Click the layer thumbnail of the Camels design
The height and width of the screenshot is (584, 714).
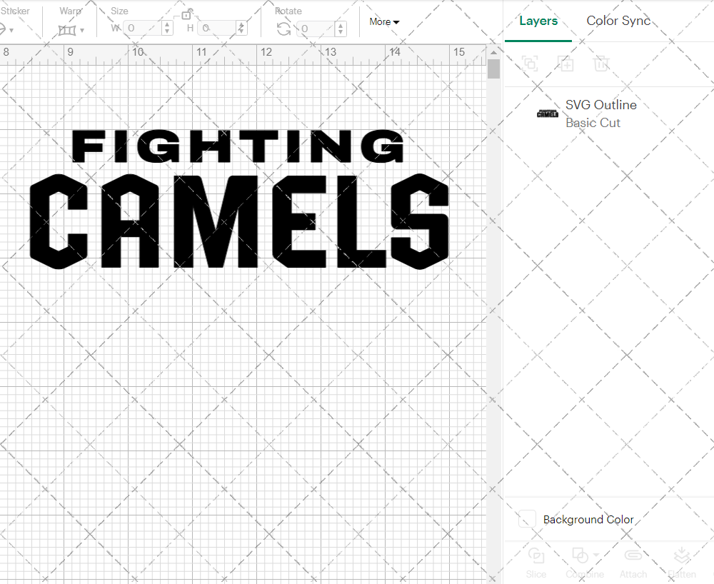[x=547, y=114]
